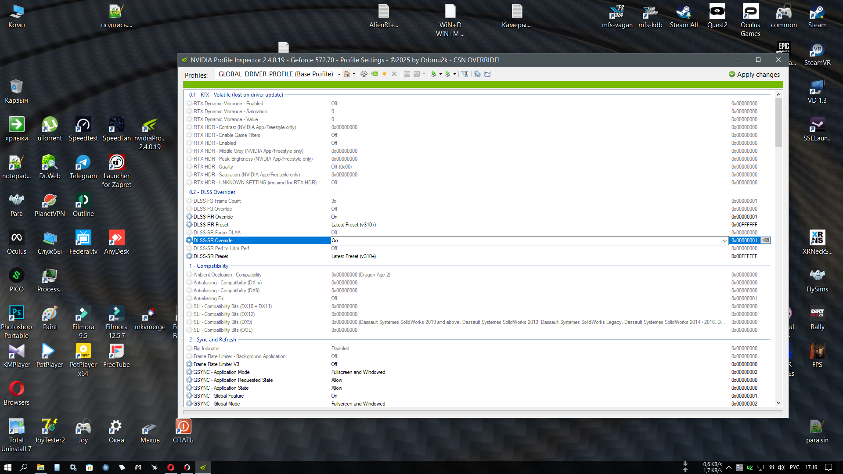Select the 'DLSS-SR Preset' setting row
The height and width of the screenshot is (474, 843).
click(x=478, y=256)
